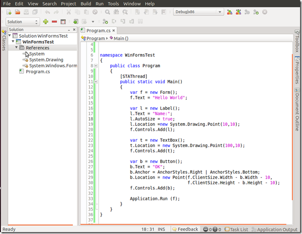This screenshot has width=302, height=234.
Task: Open the Debug|x86 configuration dropdown
Action: click(198, 12)
